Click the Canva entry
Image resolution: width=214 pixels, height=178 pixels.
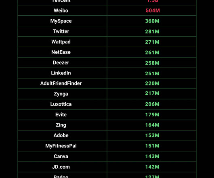61,156
